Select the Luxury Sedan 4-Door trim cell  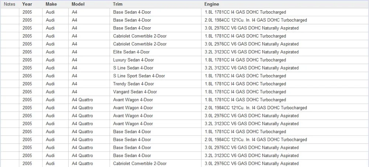pos(156,60)
